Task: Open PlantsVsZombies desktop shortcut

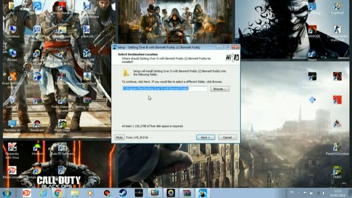Action: tap(337, 149)
